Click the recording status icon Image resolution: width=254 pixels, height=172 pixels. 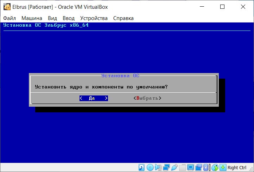(x=199, y=167)
